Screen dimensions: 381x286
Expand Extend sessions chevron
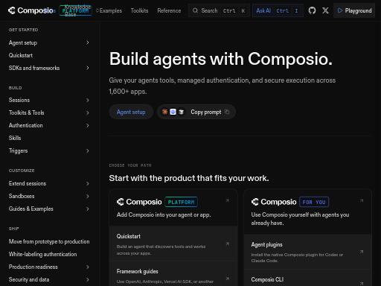(87, 183)
